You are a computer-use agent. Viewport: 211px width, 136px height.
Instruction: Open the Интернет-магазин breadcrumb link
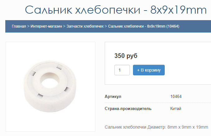coord(46,26)
